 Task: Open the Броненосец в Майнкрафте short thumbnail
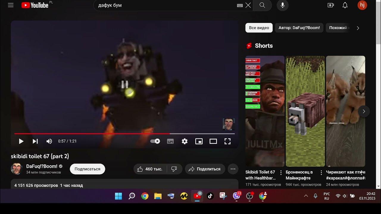tap(305, 111)
